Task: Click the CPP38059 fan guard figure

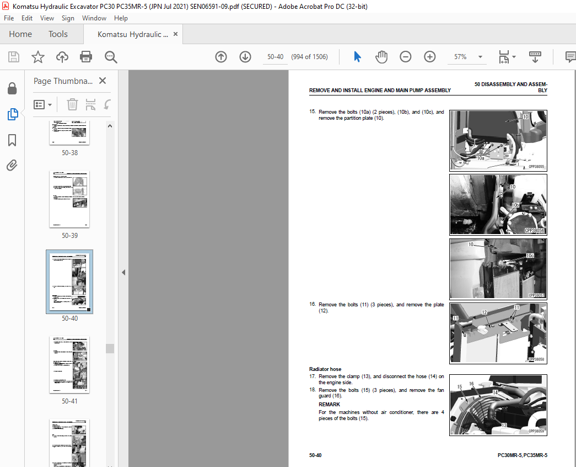Action: tap(498, 405)
